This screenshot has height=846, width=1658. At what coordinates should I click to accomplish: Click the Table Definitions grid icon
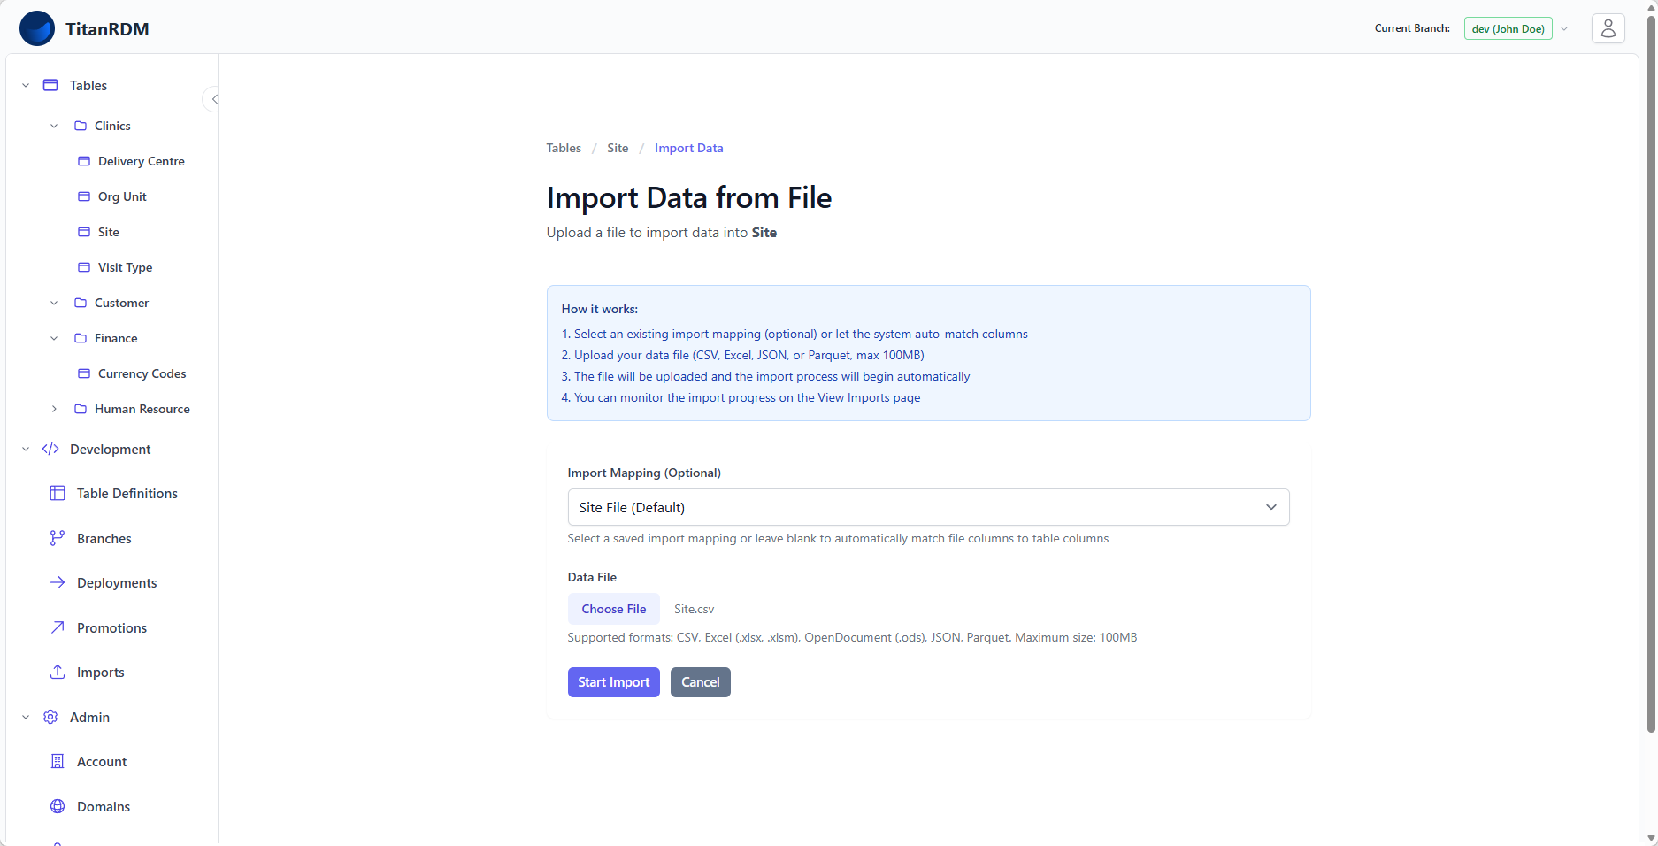click(x=58, y=493)
